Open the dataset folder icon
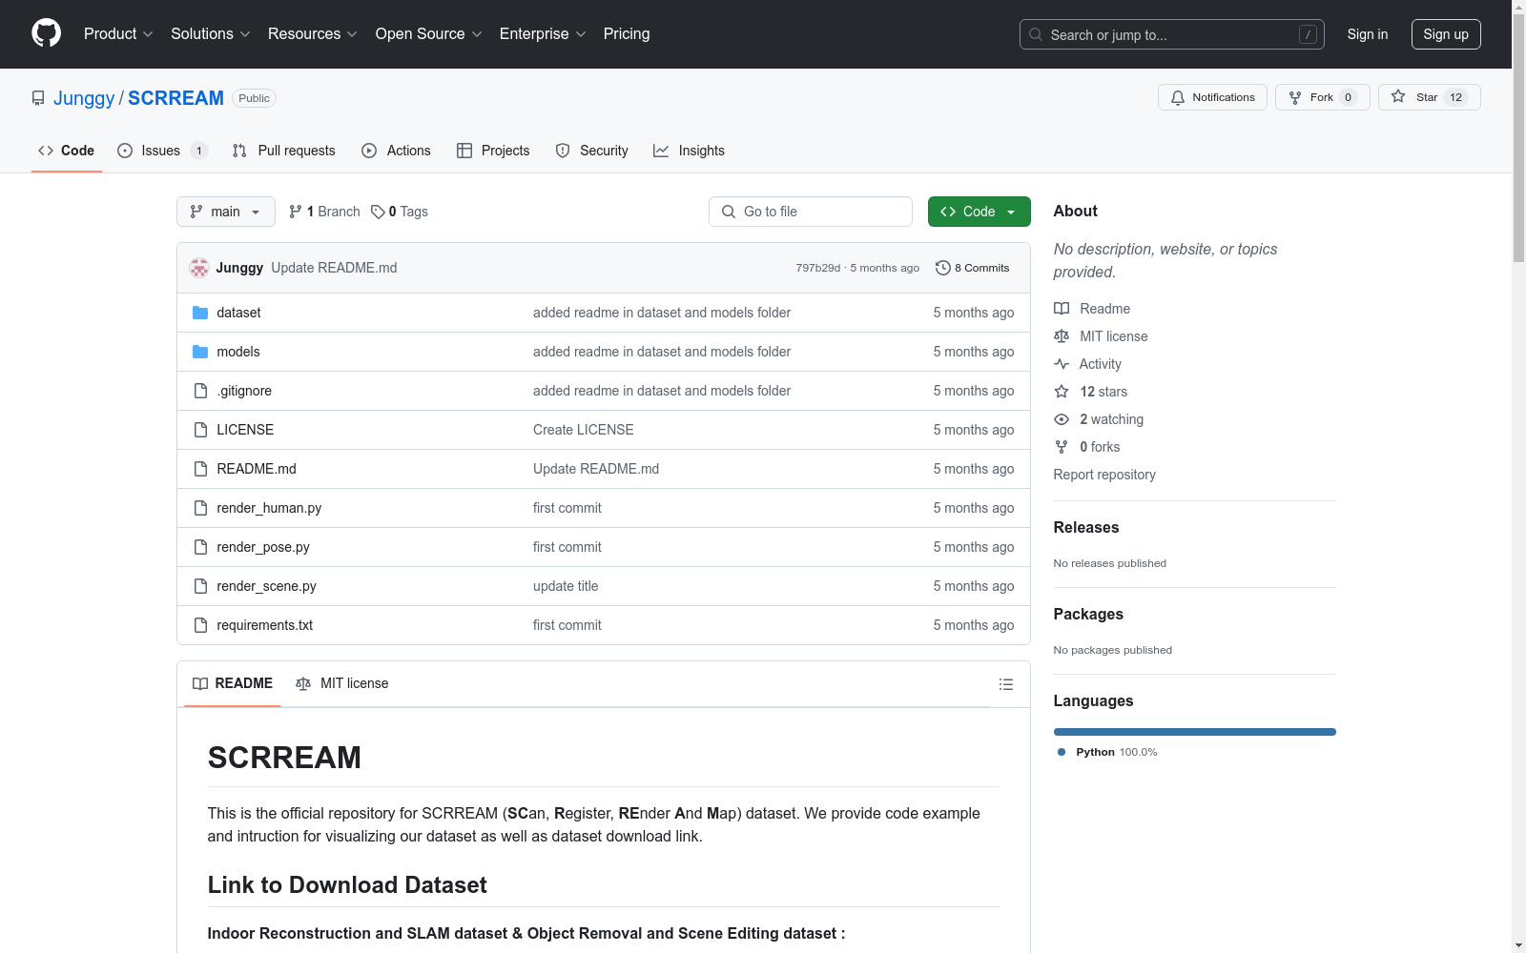1526x953 pixels. 200,313
